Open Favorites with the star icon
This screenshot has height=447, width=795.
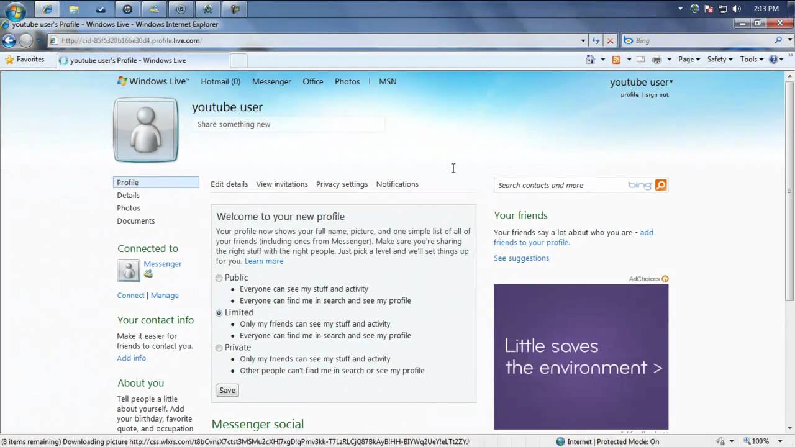(x=24, y=60)
